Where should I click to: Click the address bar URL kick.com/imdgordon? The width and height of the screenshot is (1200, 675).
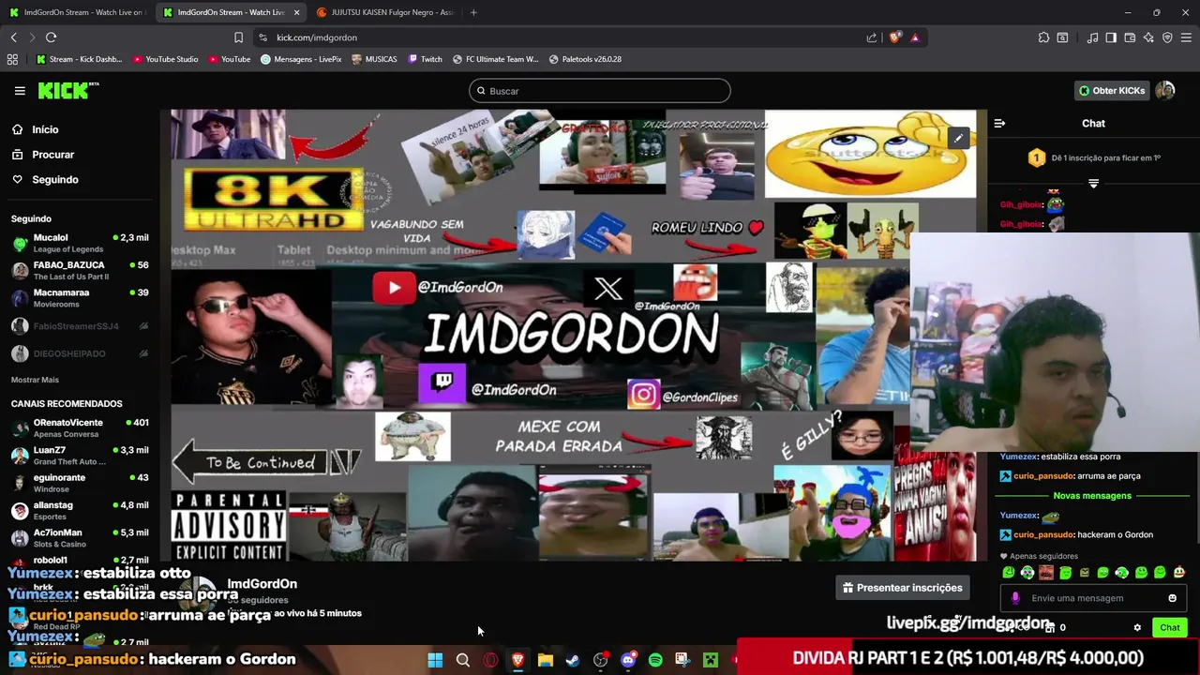click(317, 37)
